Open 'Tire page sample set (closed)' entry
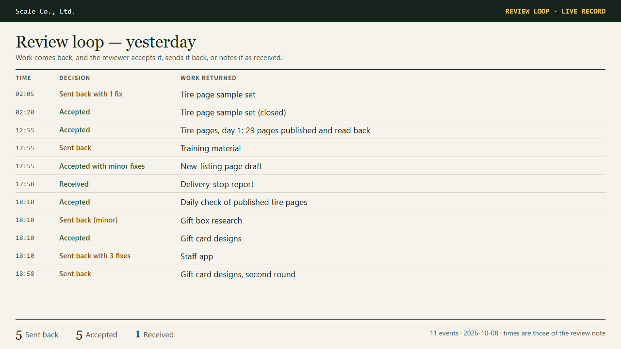Image resolution: width=621 pixels, height=349 pixels. pyautogui.click(x=233, y=112)
